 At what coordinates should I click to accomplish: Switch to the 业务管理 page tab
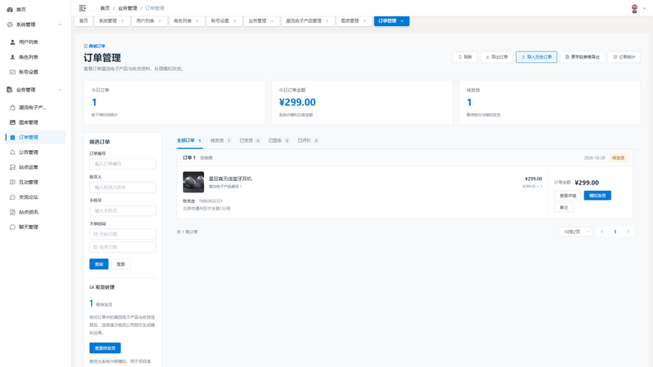pyautogui.click(x=257, y=21)
